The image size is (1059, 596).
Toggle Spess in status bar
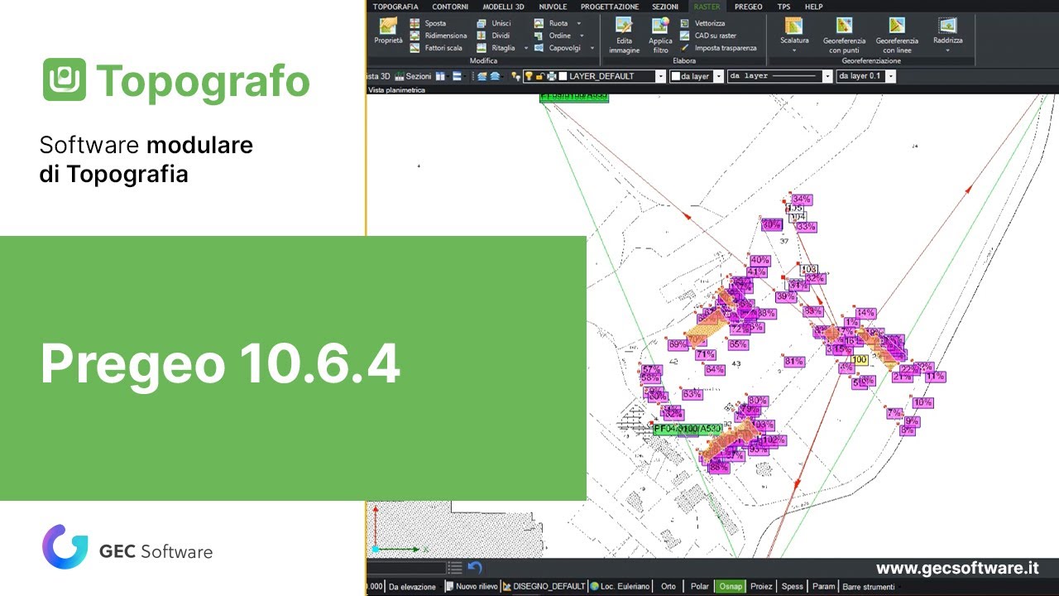793,586
